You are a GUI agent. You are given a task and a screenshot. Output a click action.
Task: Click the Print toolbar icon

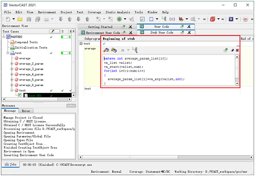pos(47,19)
